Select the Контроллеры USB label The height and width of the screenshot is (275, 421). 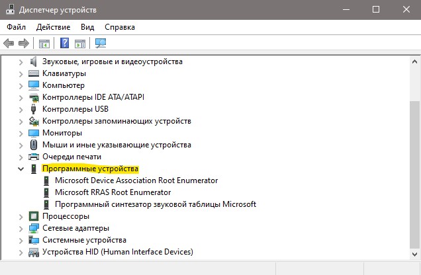(x=75, y=109)
